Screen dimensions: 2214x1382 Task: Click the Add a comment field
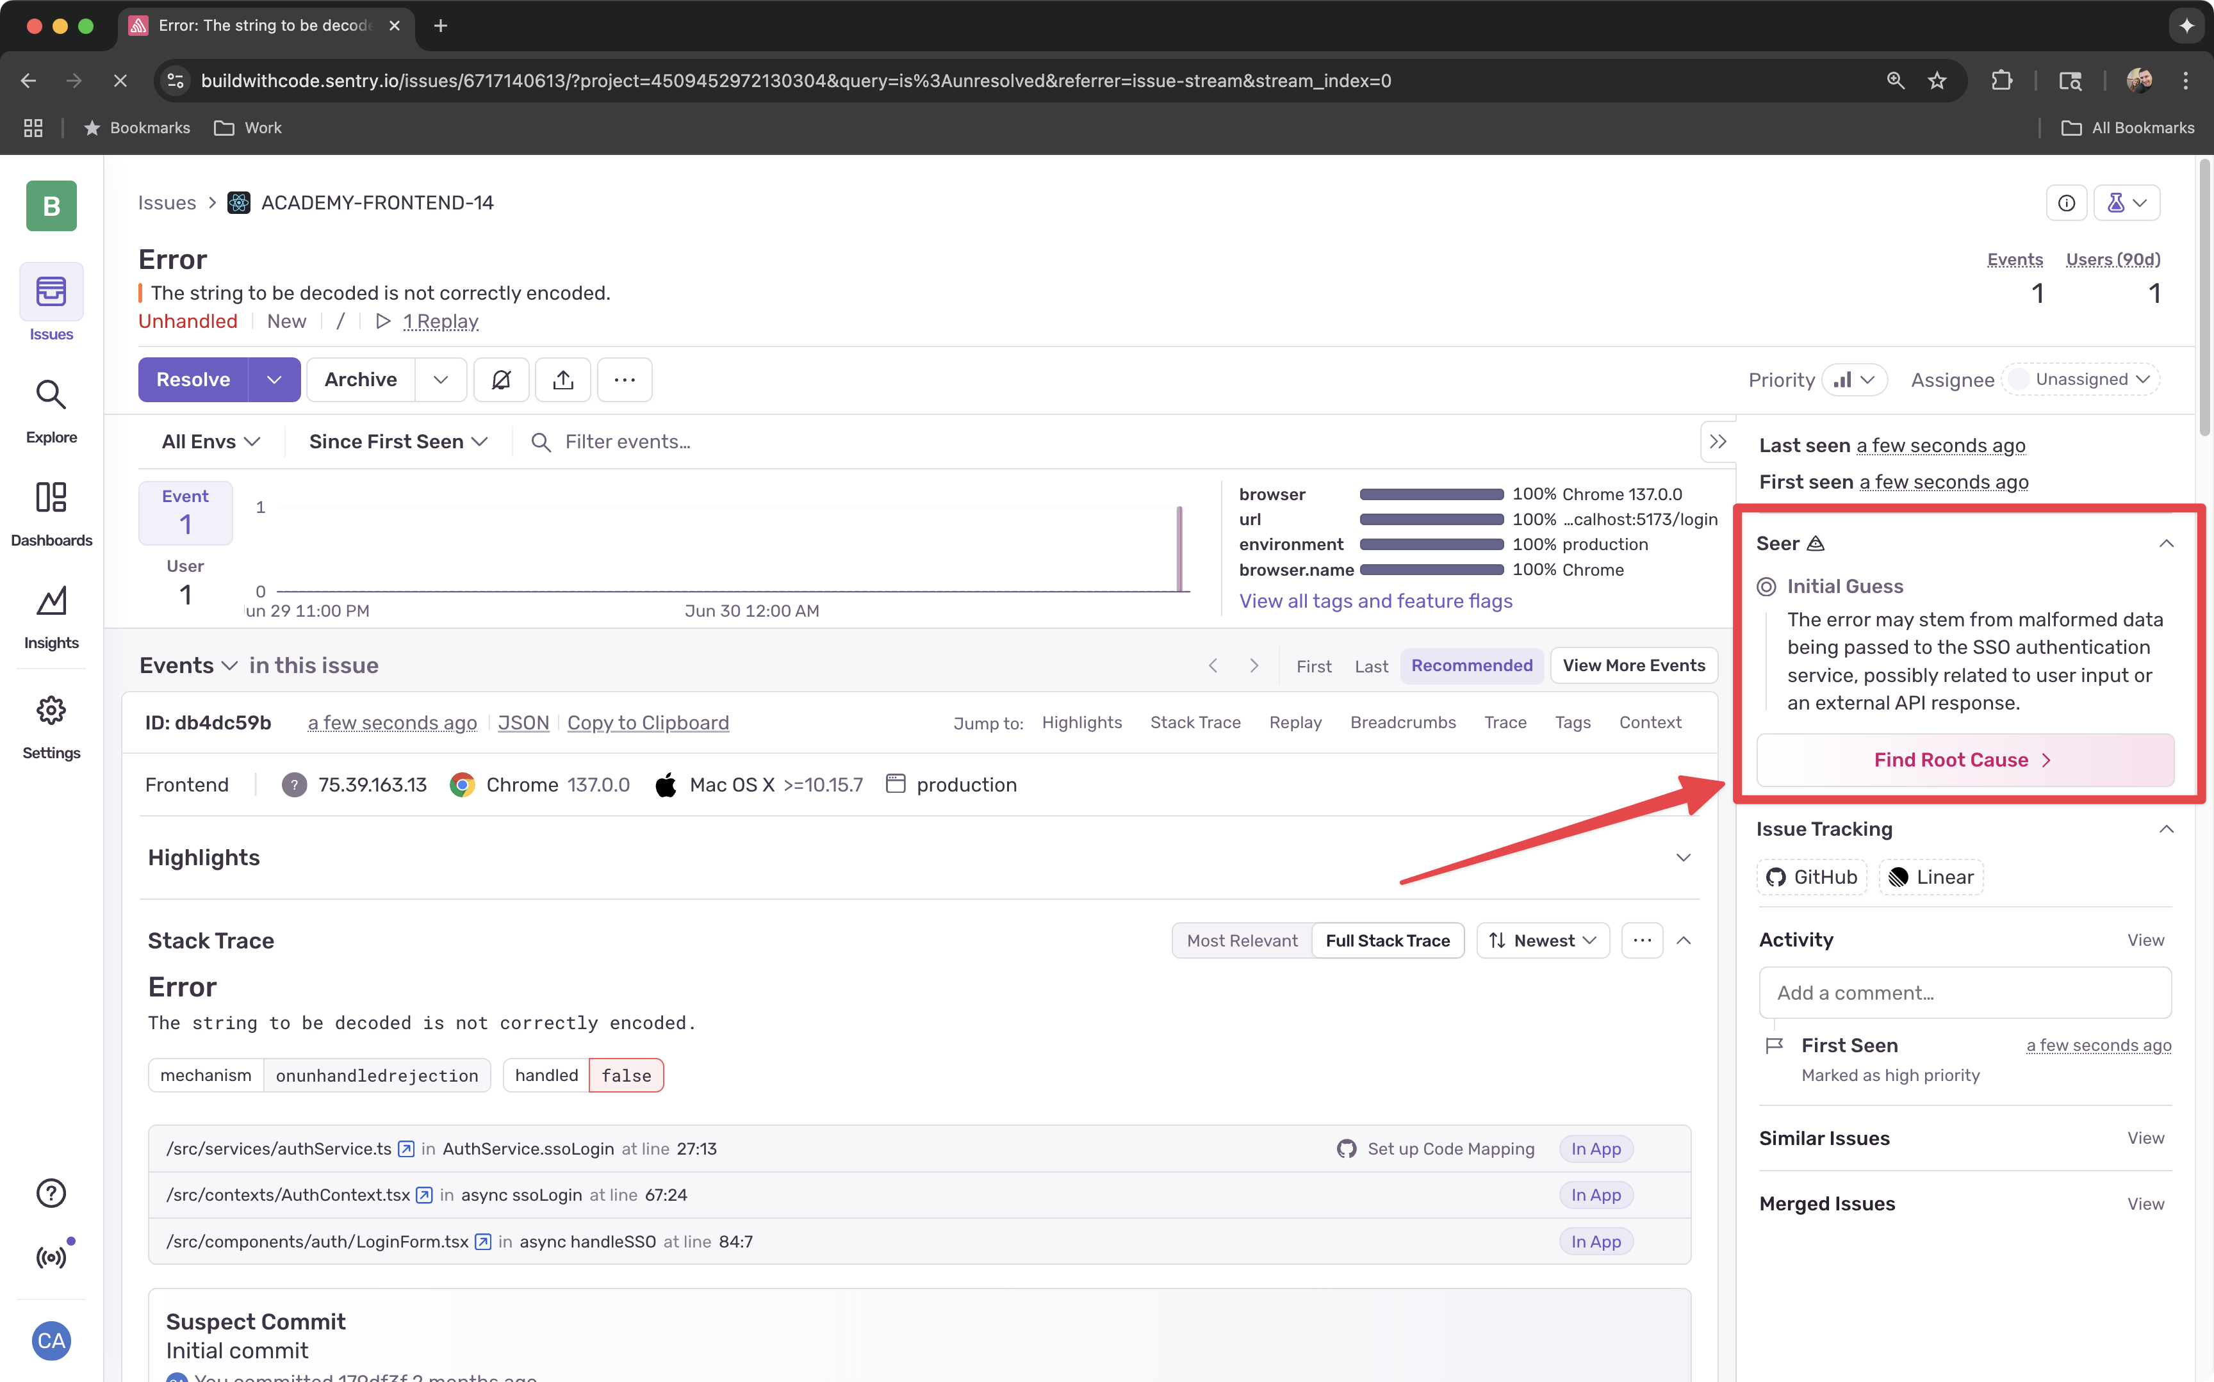coord(1964,993)
